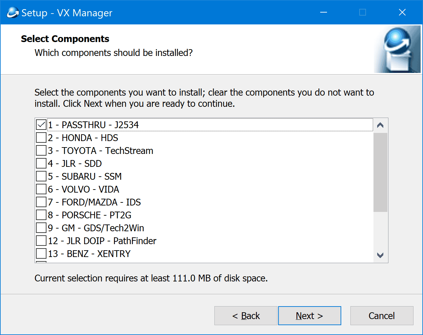Click the component list scrollbar thumb
This screenshot has width=423, height=335.
(x=380, y=172)
